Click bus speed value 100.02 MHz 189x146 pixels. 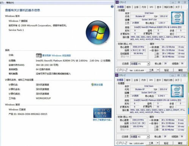pos(138,126)
